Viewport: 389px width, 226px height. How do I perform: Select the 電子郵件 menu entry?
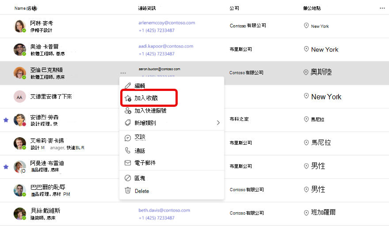point(172,163)
